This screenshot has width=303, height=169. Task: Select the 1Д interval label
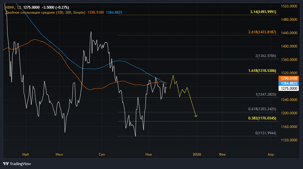pyautogui.click(x=19, y=7)
